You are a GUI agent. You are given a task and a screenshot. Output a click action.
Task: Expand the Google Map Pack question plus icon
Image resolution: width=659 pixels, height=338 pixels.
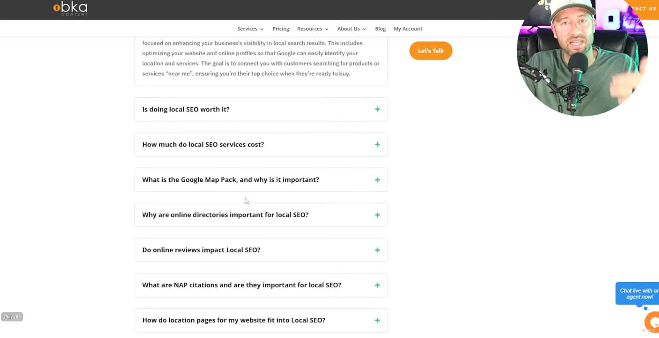tap(377, 180)
